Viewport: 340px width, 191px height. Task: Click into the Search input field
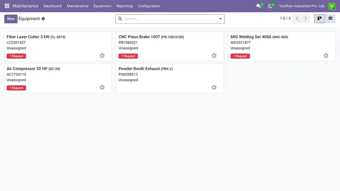coord(170,19)
